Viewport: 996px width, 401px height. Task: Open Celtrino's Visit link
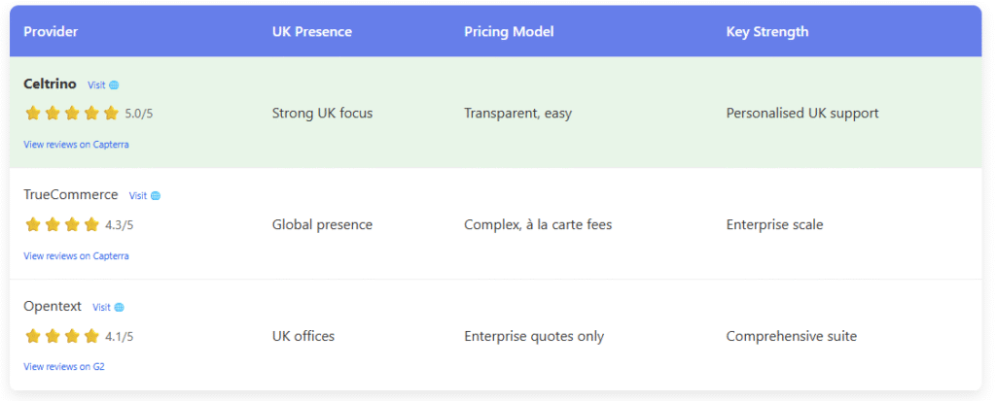(96, 85)
